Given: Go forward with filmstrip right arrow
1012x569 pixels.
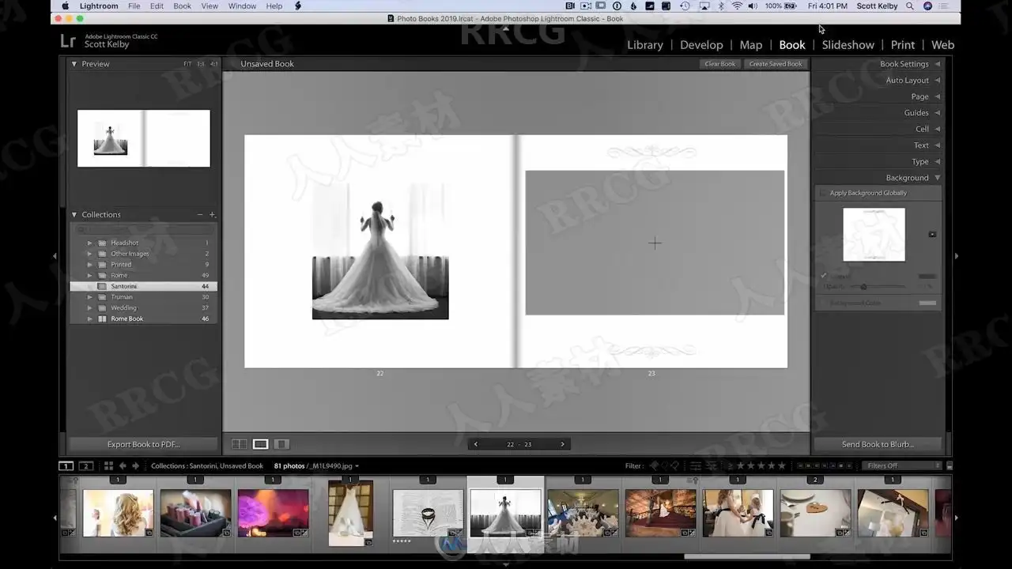Looking at the screenshot, I should 135,466.
